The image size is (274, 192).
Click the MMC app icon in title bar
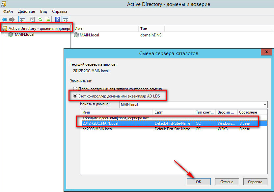click(3, 4)
